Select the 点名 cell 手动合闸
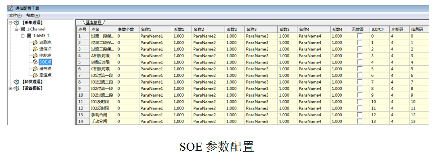The width and height of the screenshot is (436, 161). click(103, 115)
